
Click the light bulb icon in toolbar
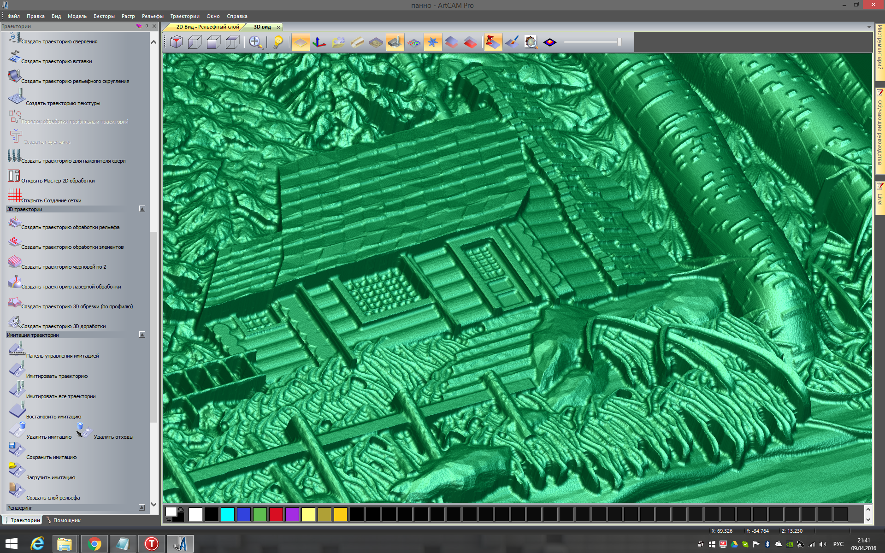[278, 42]
